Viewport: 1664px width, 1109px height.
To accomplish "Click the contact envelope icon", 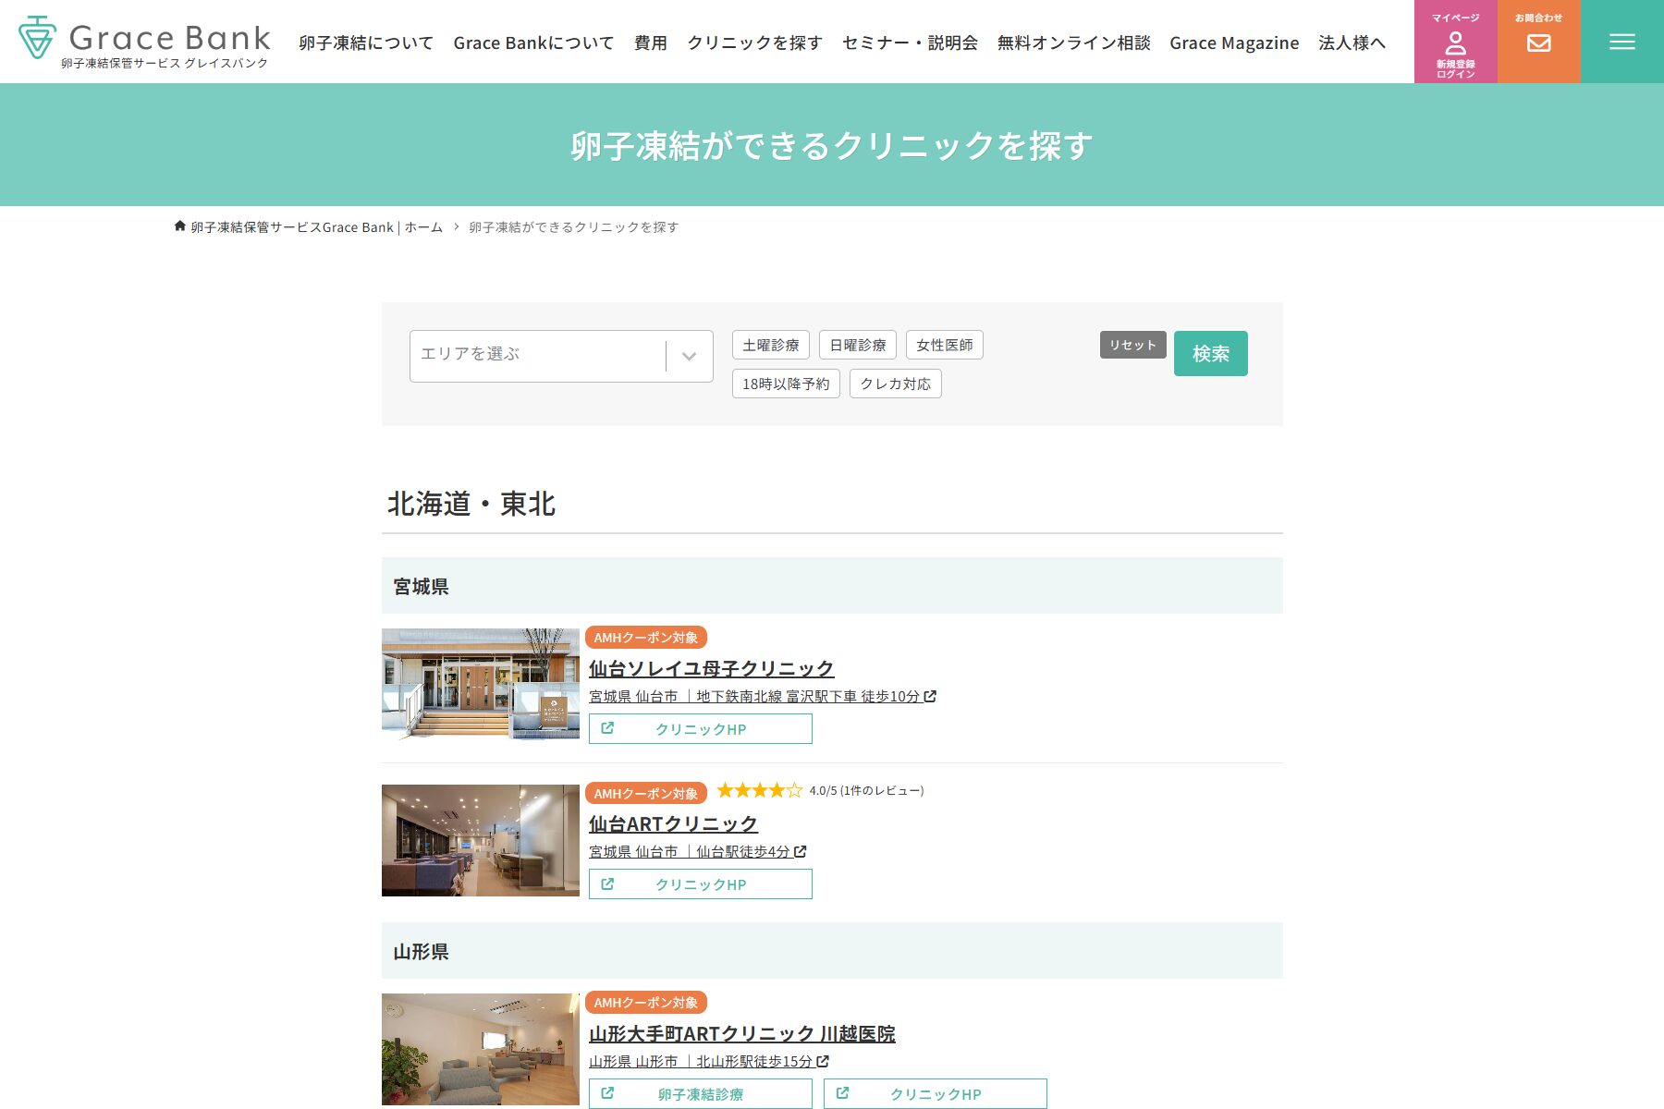I will click(x=1538, y=43).
